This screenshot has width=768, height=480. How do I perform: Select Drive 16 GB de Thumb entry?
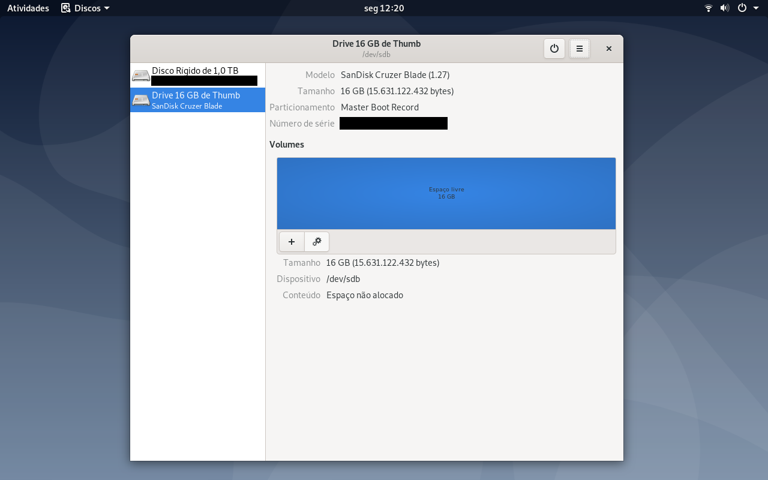point(198,100)
